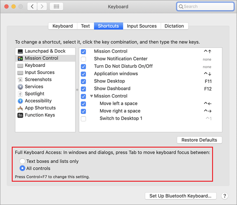Click the Restore Defaults button

(x=199, y=140)
